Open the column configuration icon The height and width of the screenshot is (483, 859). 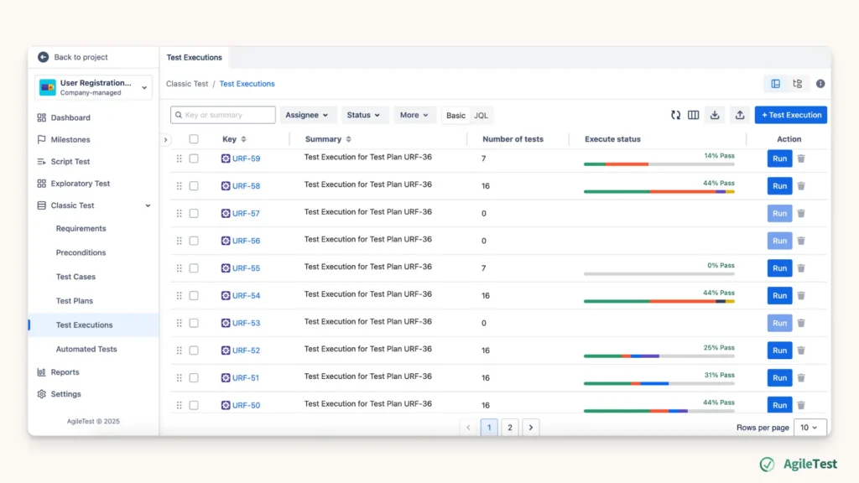click(x=694, y=115)
